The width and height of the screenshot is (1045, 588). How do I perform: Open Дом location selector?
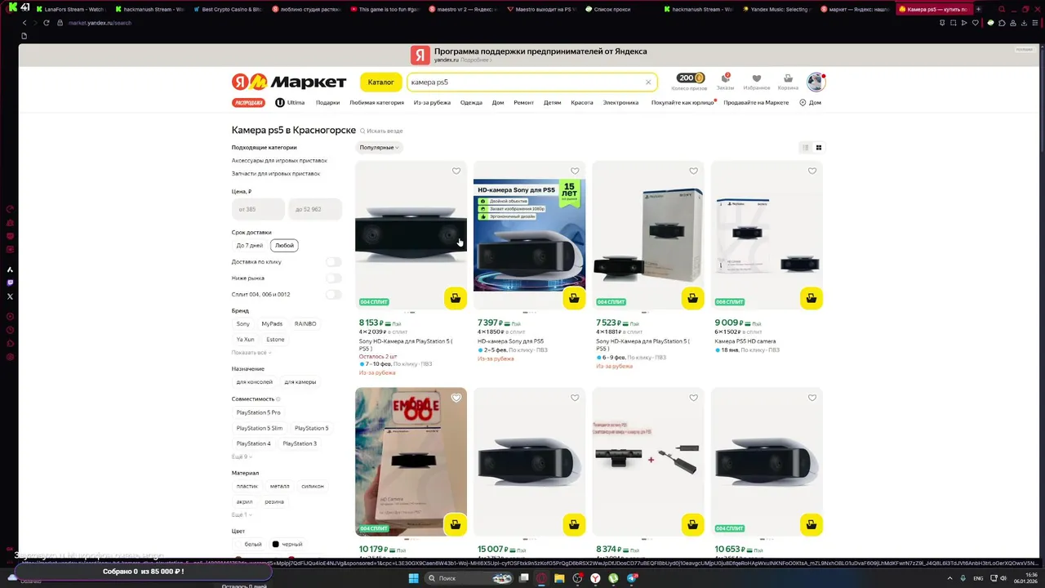(x=810, y=103)
